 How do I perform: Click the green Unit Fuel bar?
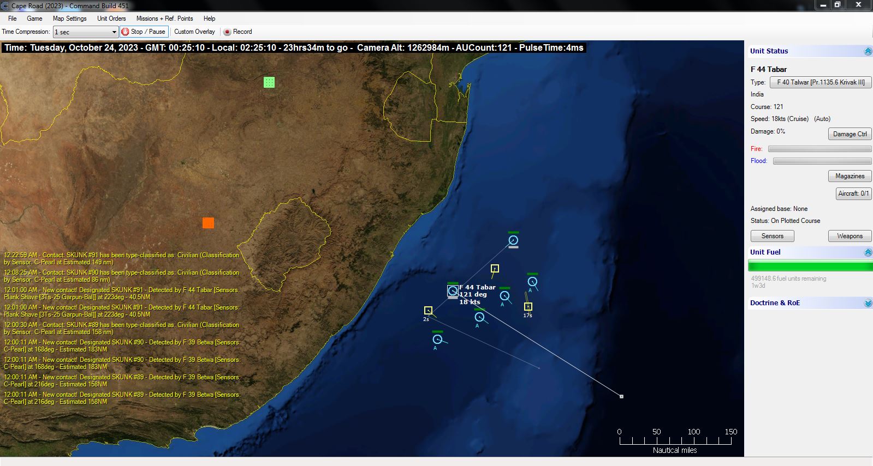point(810,266)
